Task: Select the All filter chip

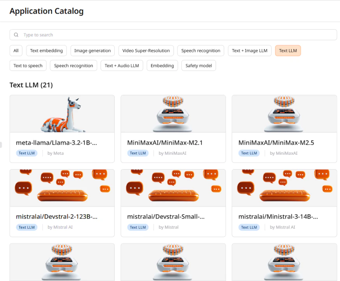Action: 16,51
